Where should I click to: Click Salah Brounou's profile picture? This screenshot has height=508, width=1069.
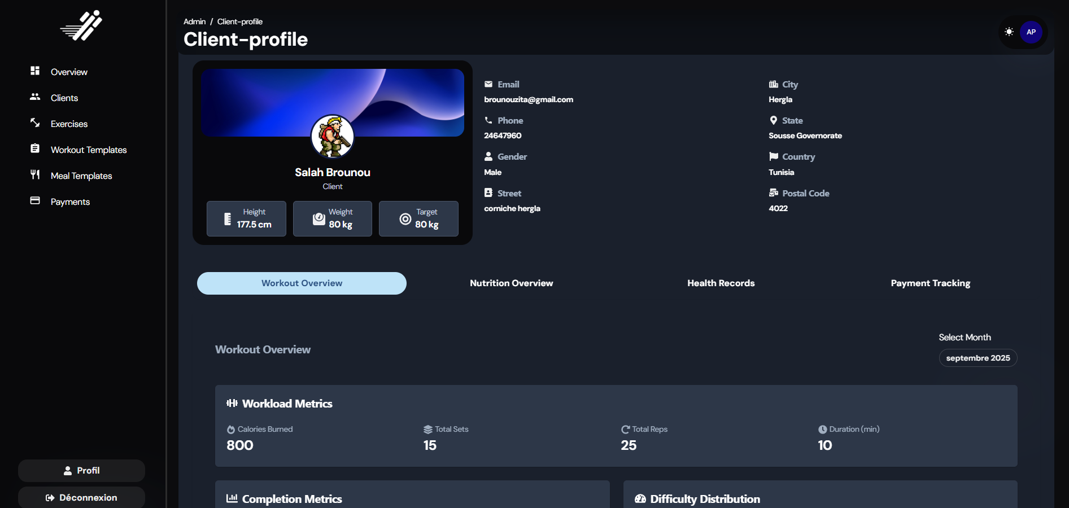(x=332, y=137)
